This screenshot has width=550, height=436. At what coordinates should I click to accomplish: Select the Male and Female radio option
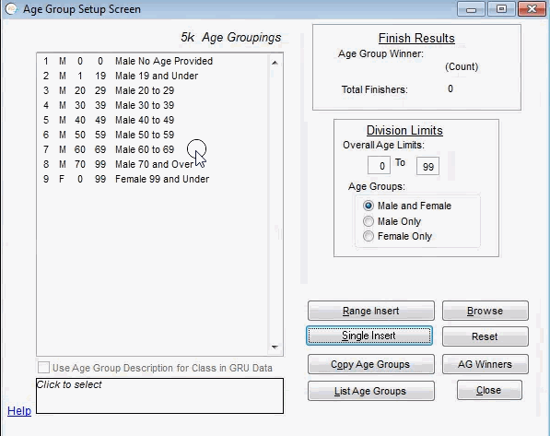pyautogui.click(x=369, y=206)
